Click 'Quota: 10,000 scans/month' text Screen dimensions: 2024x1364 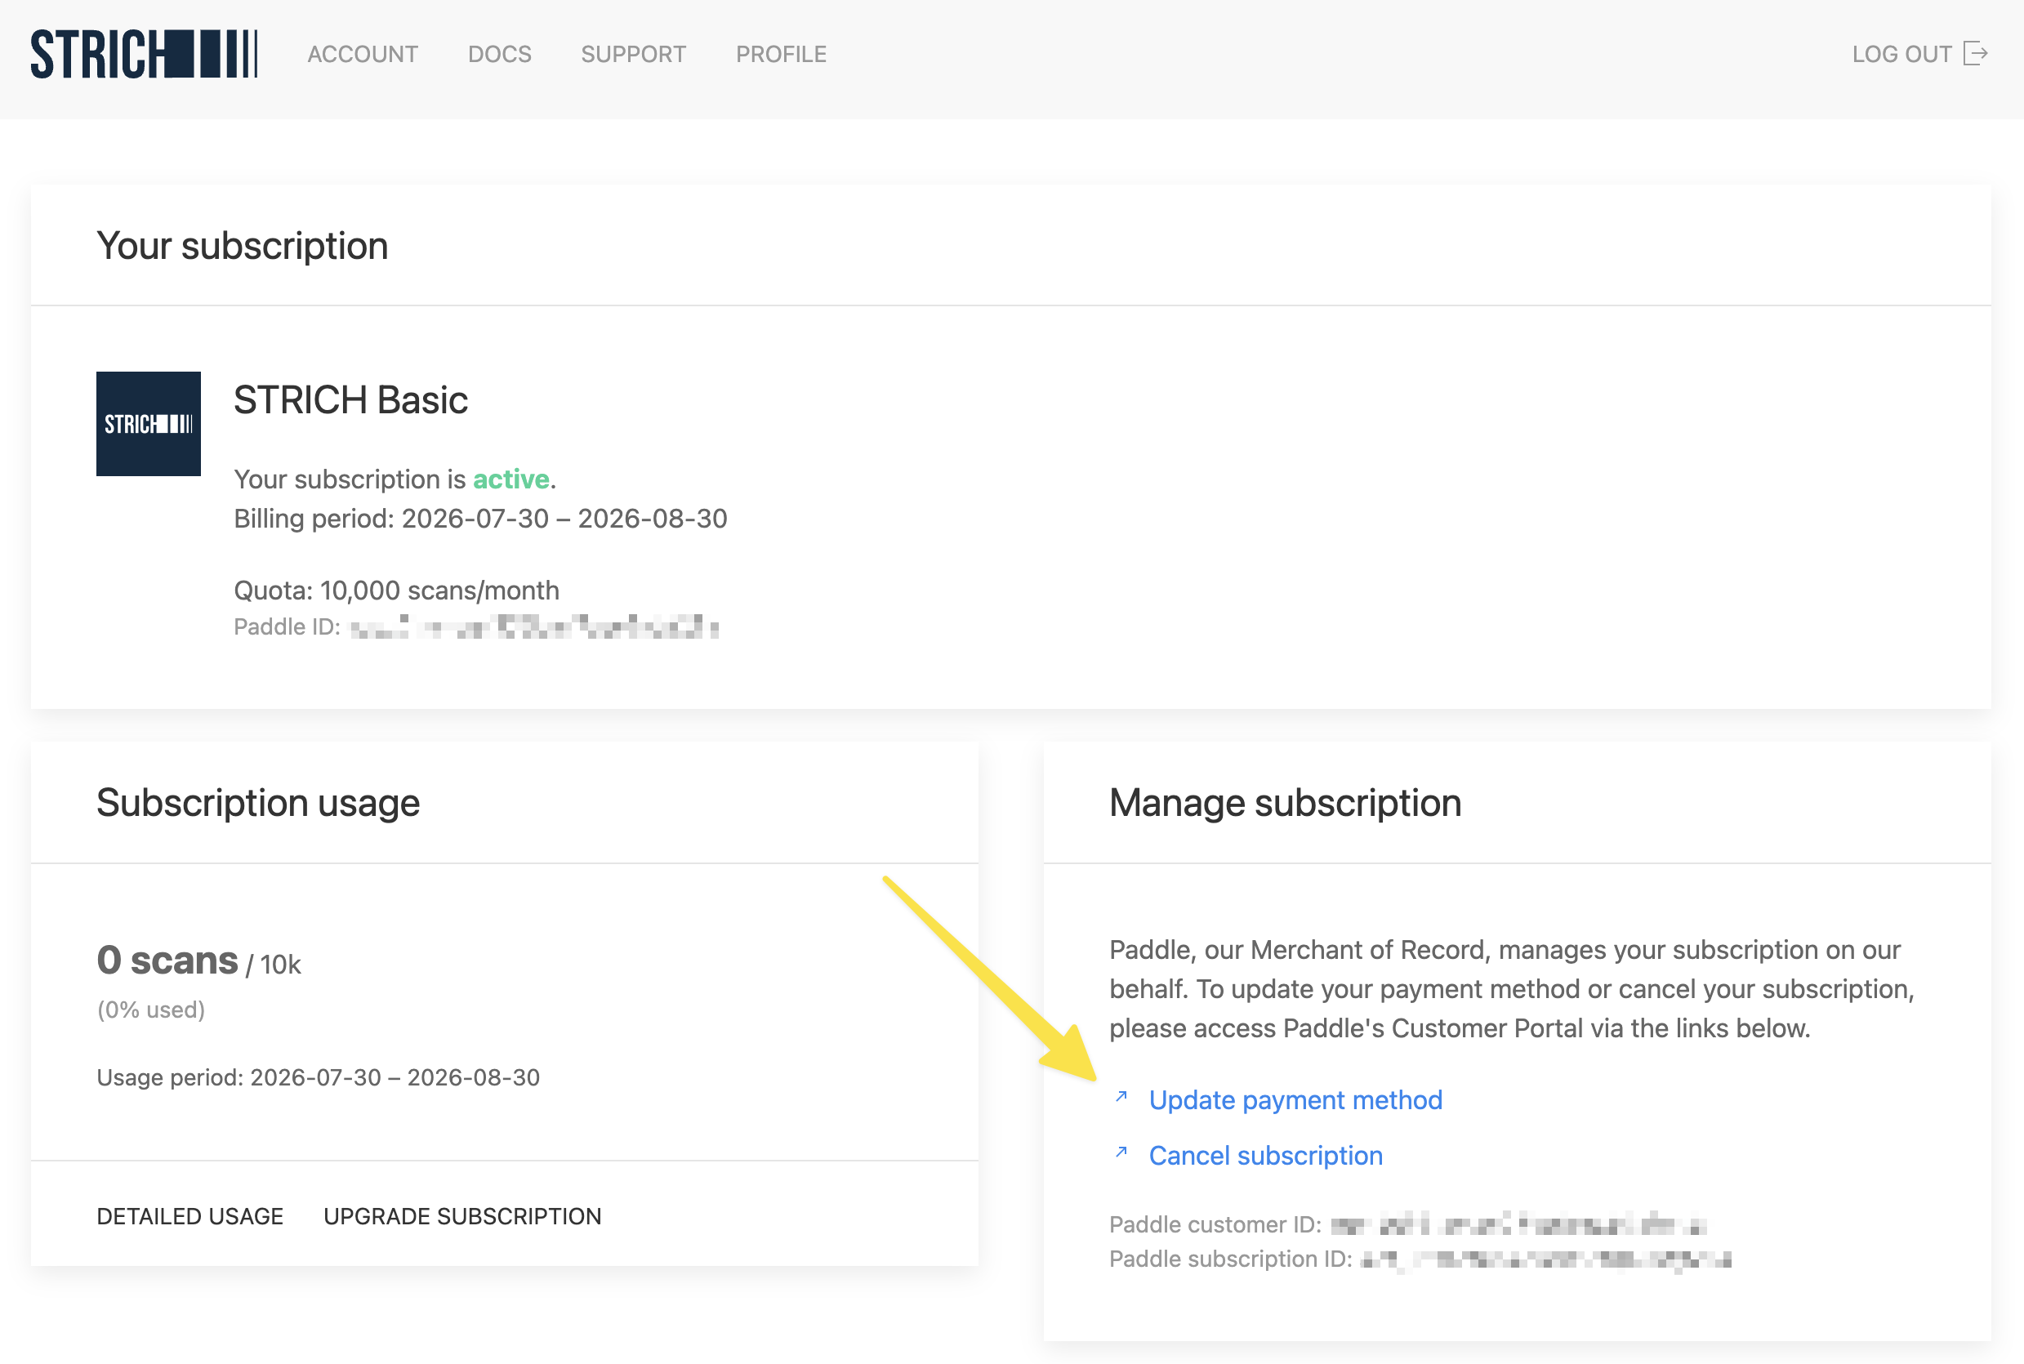(397, 591)
